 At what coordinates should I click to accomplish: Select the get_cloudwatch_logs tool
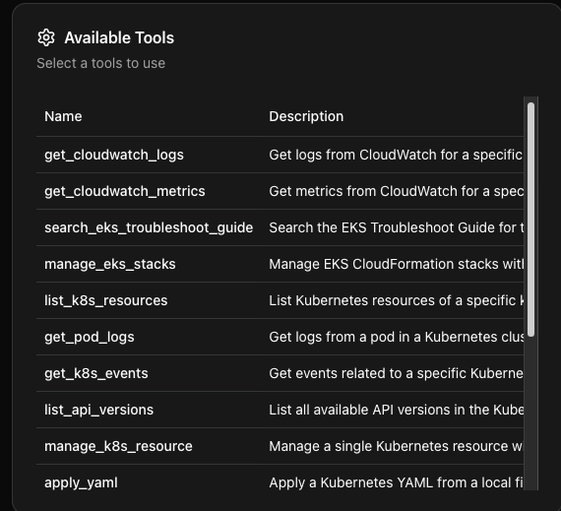point(114,155)
